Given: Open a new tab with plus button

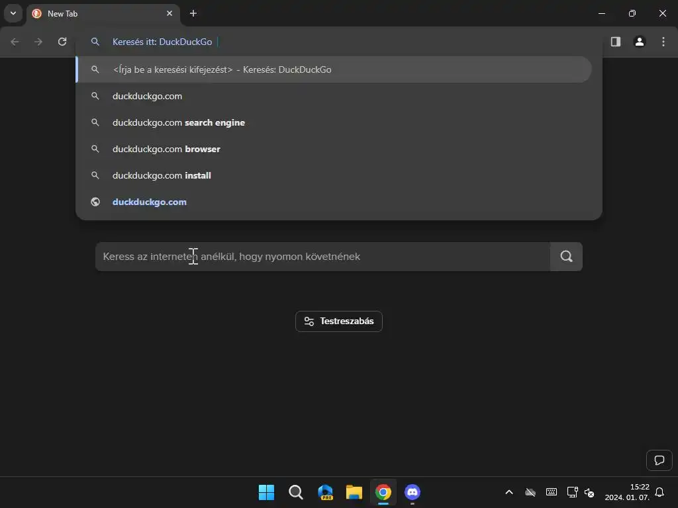Looking at the screenshot, I should tap(193, 13).
